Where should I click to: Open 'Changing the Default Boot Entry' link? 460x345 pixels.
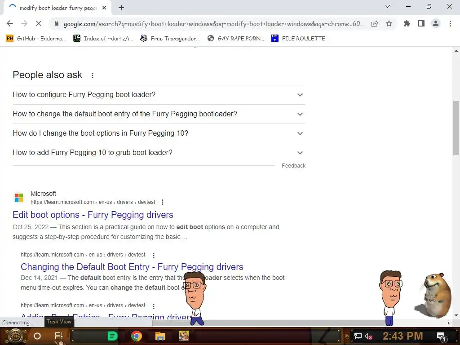(x=132, y=267)
